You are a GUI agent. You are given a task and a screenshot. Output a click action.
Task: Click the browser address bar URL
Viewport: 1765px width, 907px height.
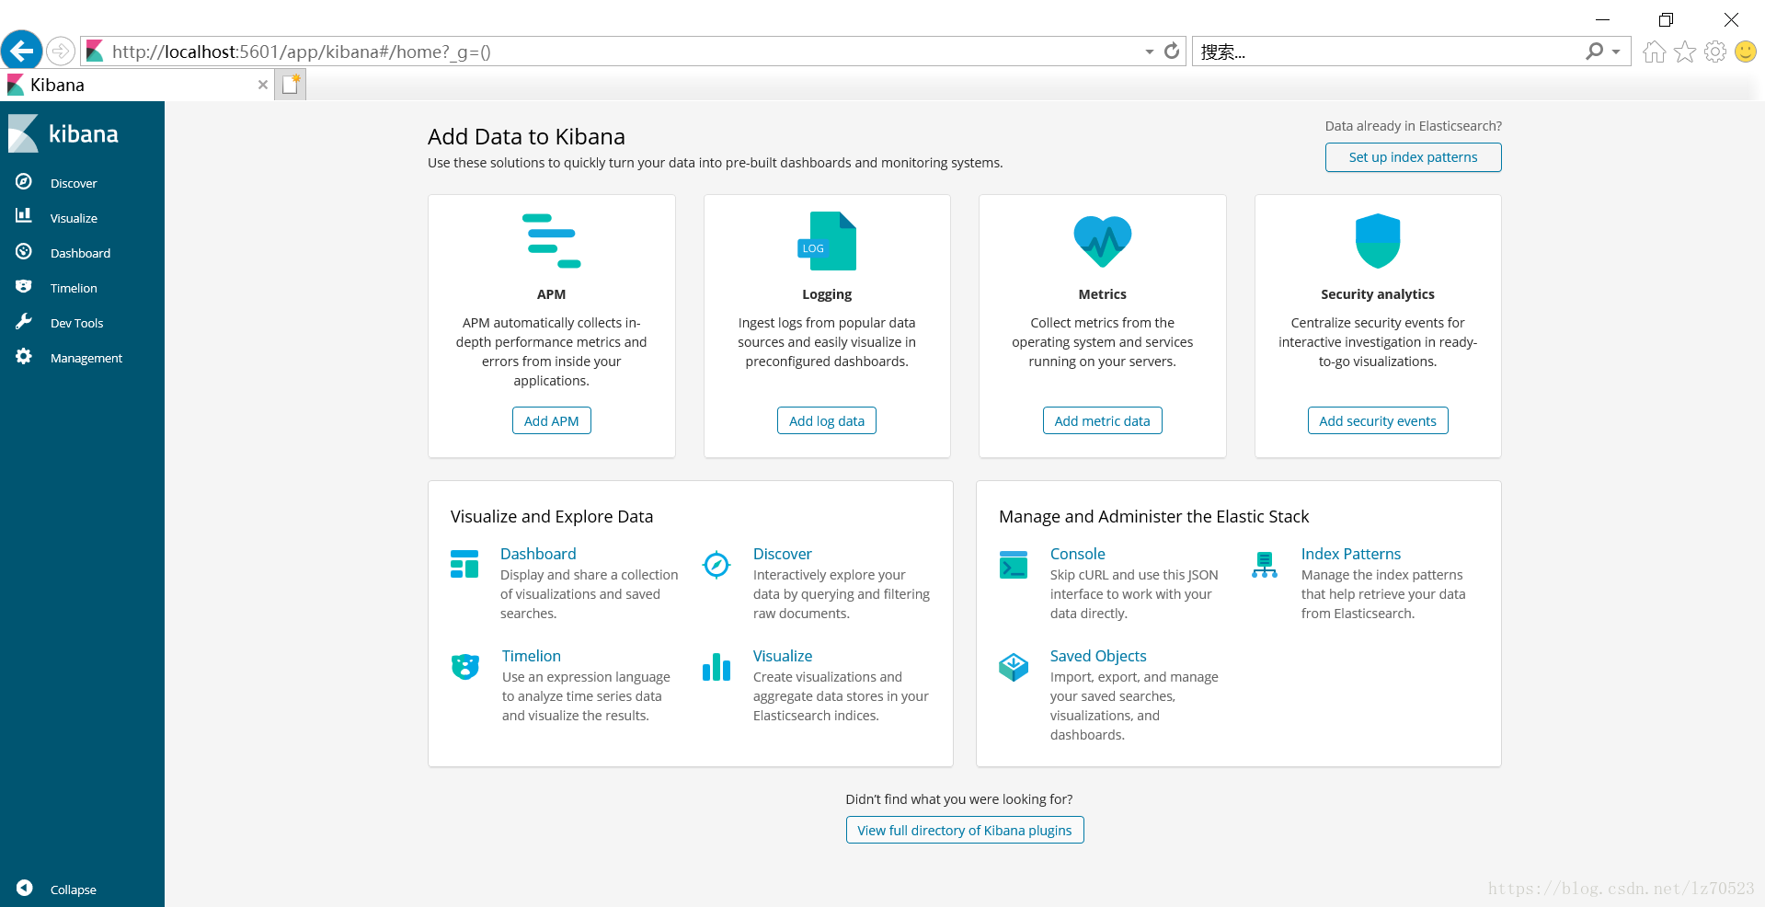coord(302,52)
